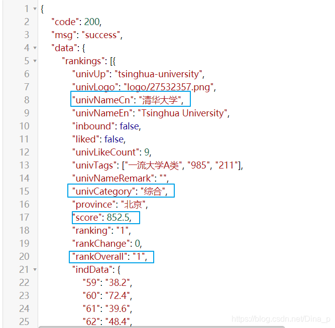Click the "rankOverall": "1" line
This screenshot has height=328, width=335.
pos(110,256)
